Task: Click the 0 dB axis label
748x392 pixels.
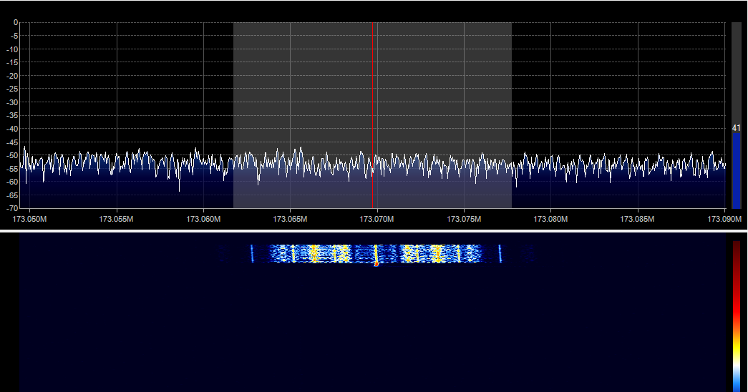Action: [16, 22]
